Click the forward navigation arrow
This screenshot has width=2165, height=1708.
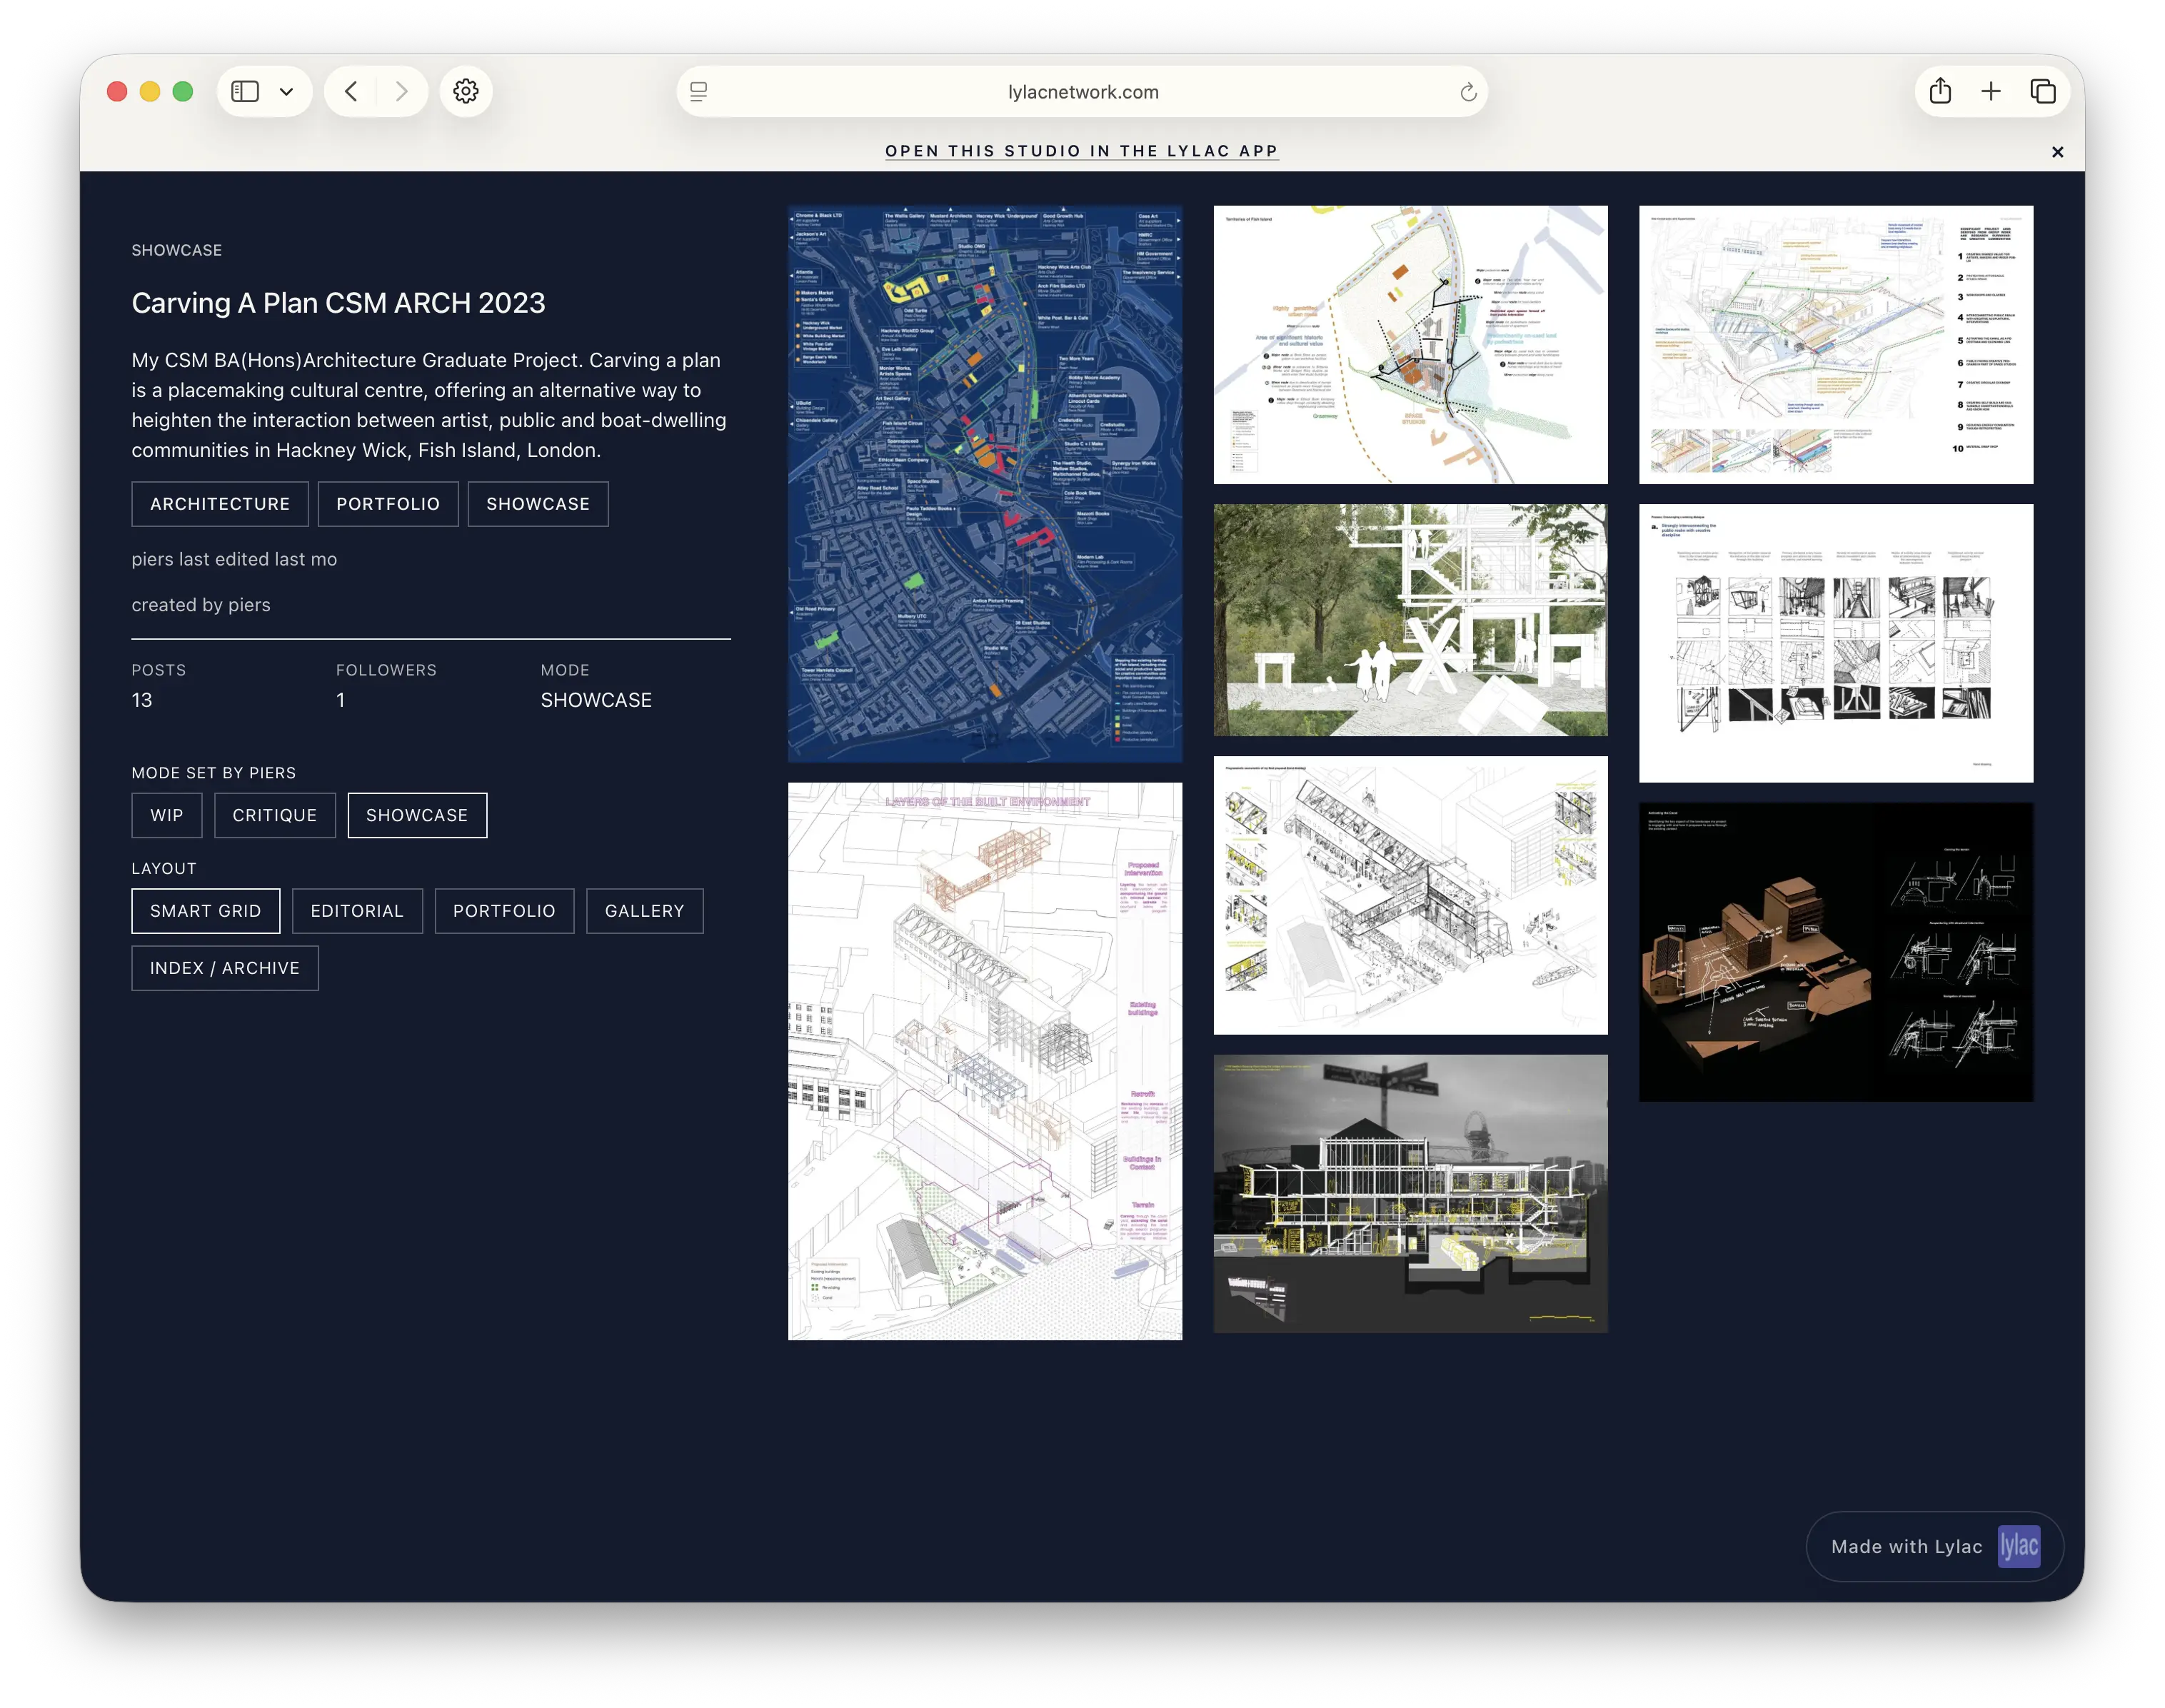(402, 90)
